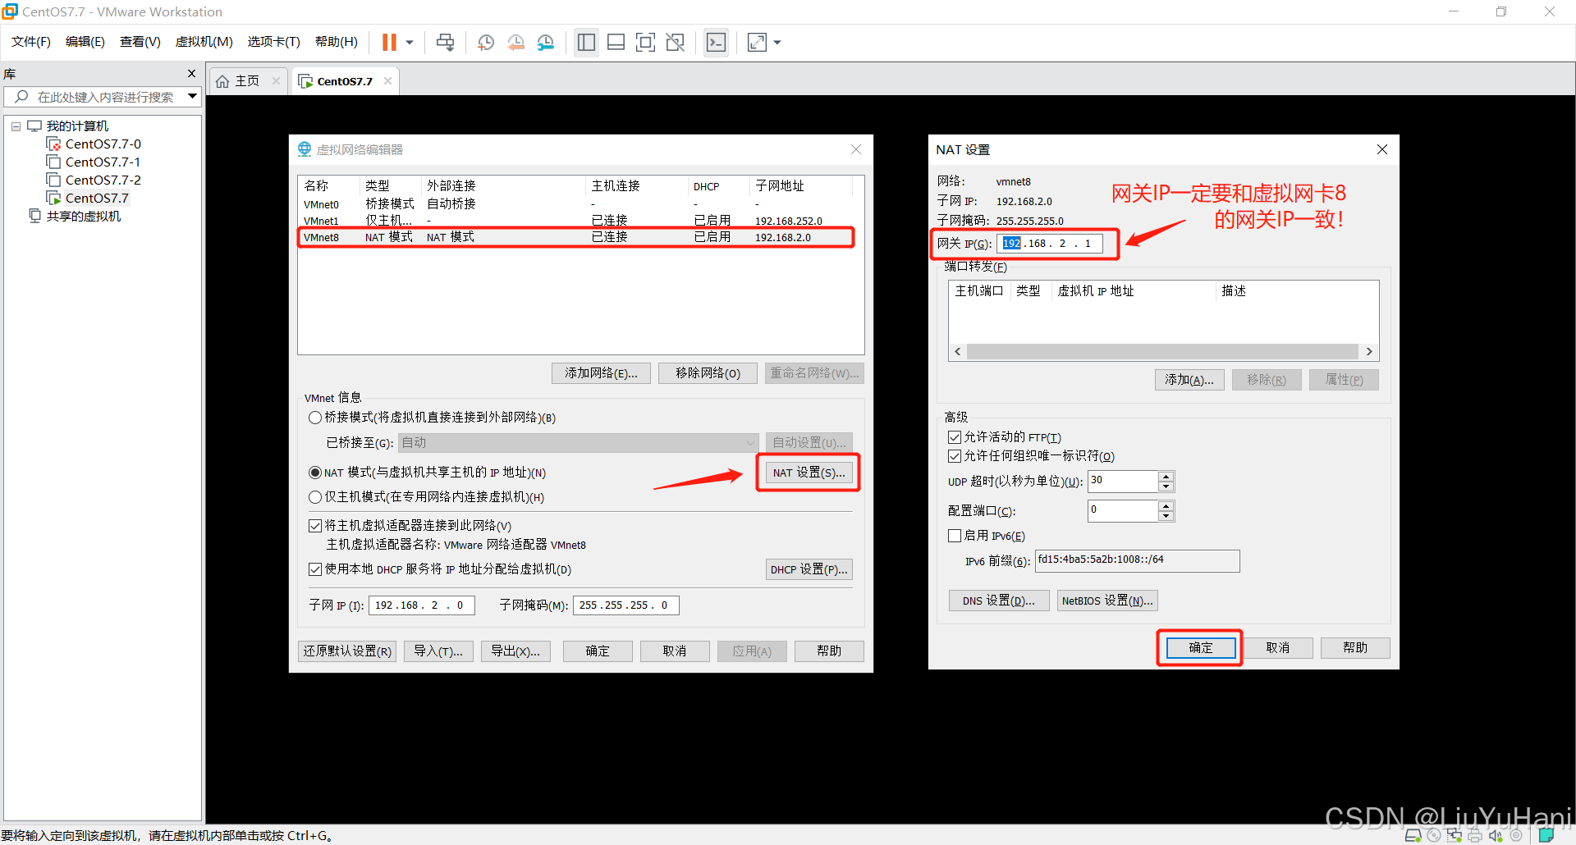
Task: Revert to snapshot using the clock-arrow icon
Action: coord(515,43)
